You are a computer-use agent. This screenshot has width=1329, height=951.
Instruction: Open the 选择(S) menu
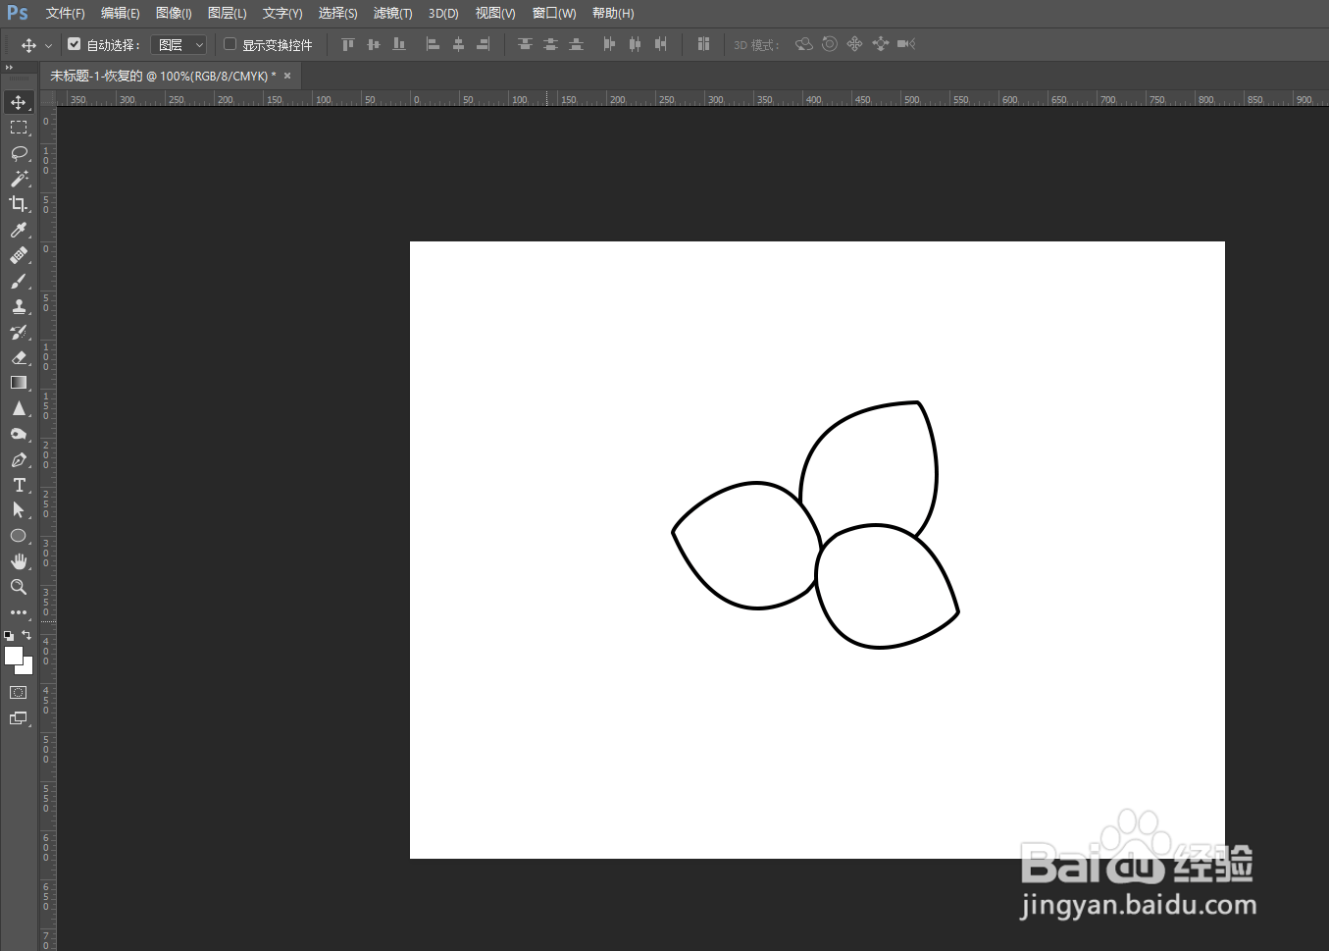[x=337, y=14]
